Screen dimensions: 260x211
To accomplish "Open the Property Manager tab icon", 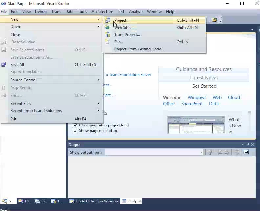I will tap(37, 201).
